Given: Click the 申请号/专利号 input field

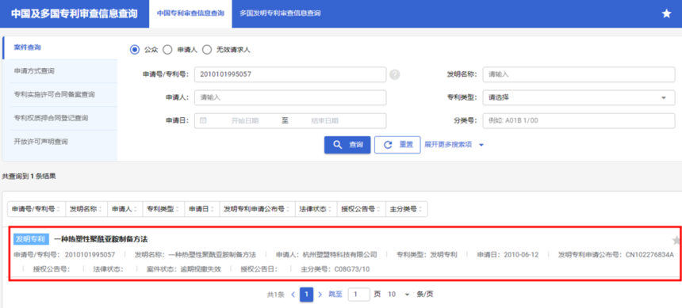Looking at the screenshot, I should click(290, 74).
